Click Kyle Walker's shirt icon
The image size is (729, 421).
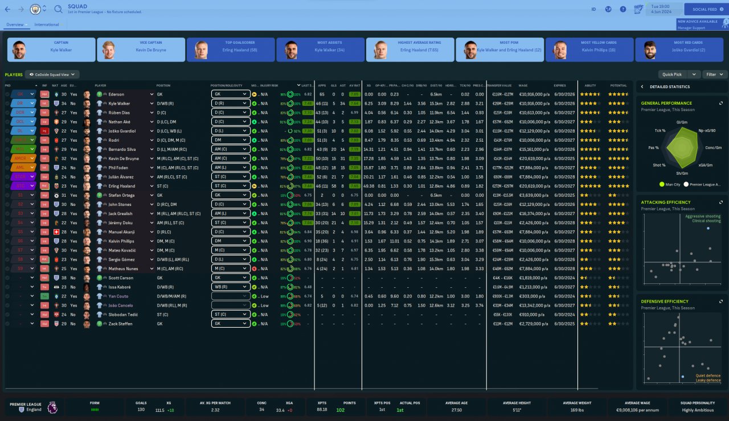click(x=99, y=104)
